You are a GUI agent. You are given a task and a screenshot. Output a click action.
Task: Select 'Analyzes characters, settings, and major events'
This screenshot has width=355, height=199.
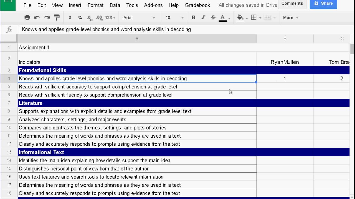[x=137, y=119]
